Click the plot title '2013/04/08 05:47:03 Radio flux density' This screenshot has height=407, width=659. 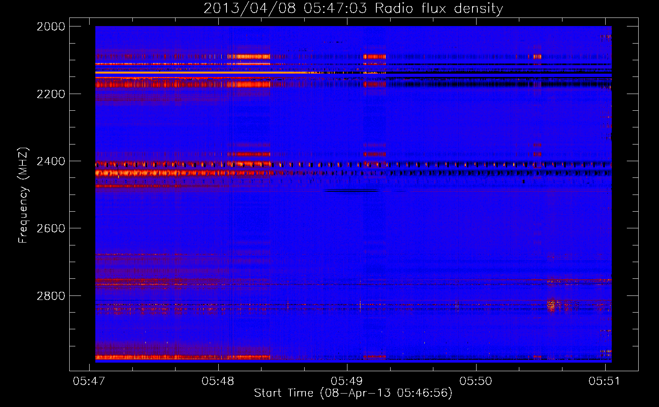353,9
